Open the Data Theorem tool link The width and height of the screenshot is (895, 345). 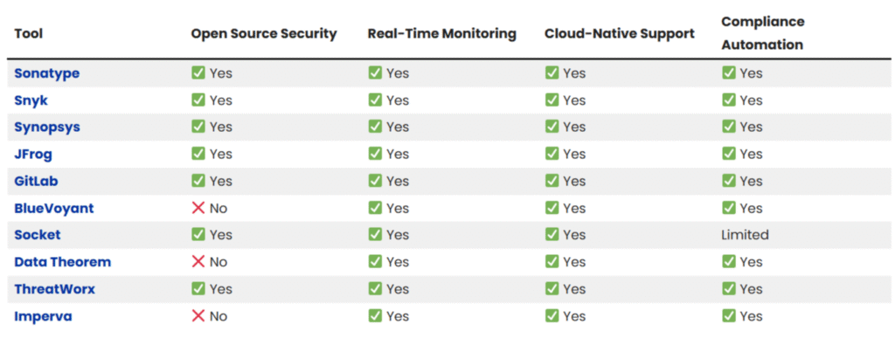click(62, 262)
